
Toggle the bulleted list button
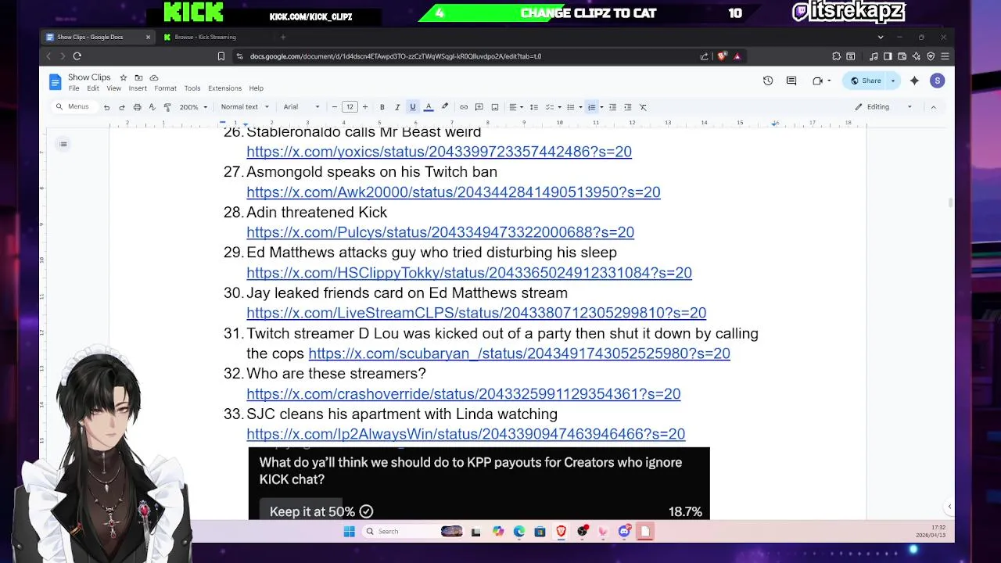point(570,107)
